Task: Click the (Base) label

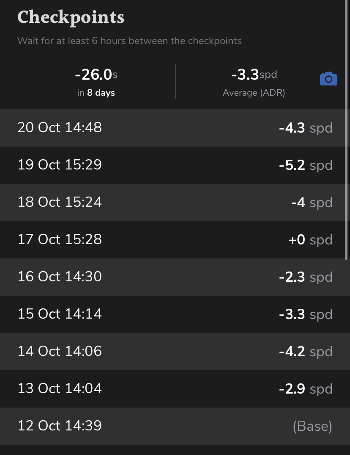Action: (x=312, y=426)
